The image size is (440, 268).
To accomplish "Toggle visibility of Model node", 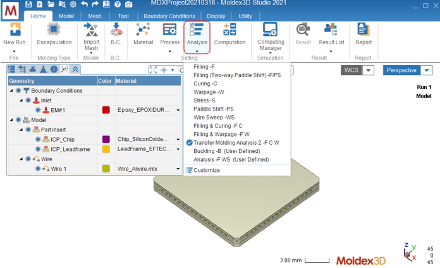I will pos(18,120).
